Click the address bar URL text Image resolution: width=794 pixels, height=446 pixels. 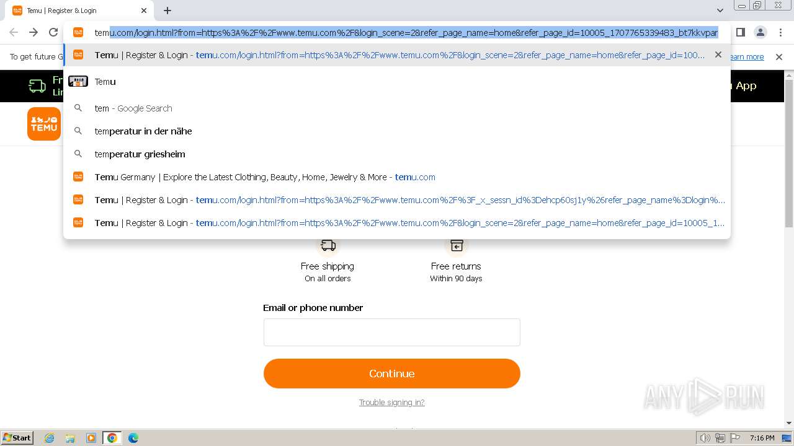coord(406,32)
